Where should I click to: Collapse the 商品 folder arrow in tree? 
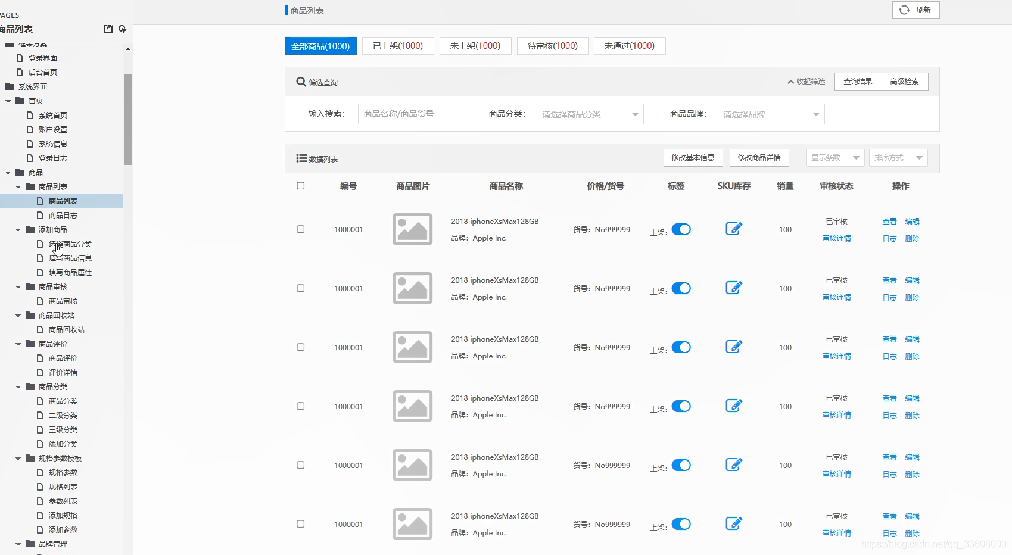[x=8, y=173]
